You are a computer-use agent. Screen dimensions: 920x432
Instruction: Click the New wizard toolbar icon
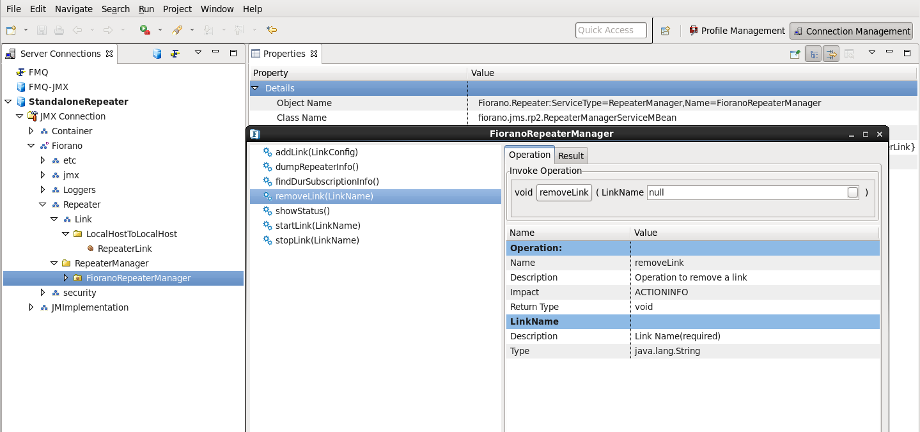pos(11,30)
